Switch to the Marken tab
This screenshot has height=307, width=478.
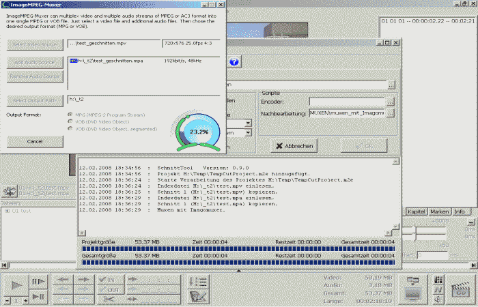pos(440,211)
